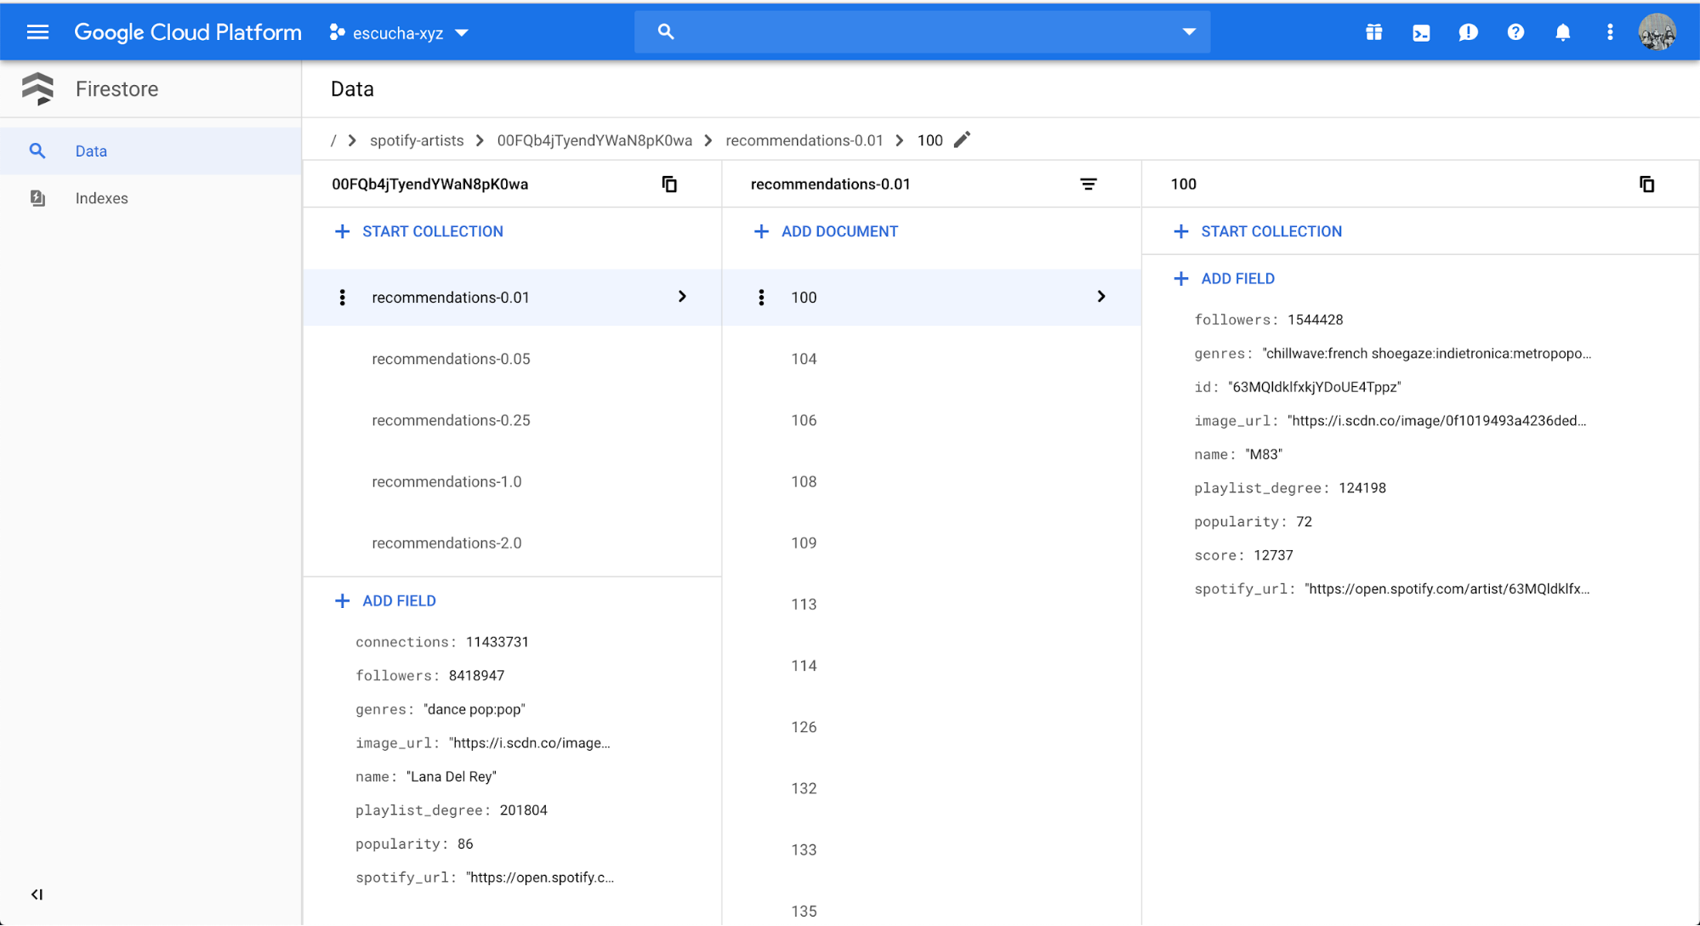The height and width of the screenshot is (926, 1700).
Task: Select document 109
Action: click(x=932, y=543)
